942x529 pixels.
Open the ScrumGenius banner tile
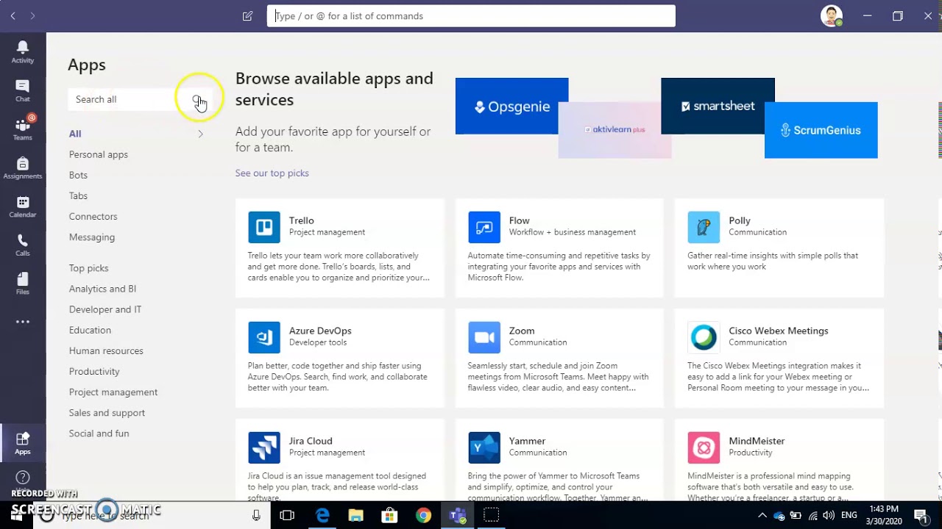pyautogui.click(x=821, y=130)
